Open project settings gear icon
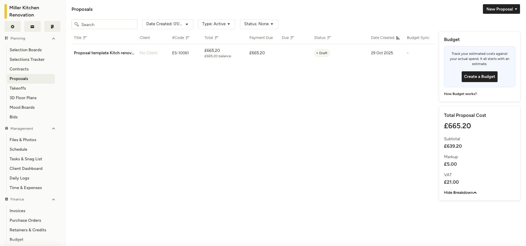This screenshot has width=526, height=246. point(13,27)
